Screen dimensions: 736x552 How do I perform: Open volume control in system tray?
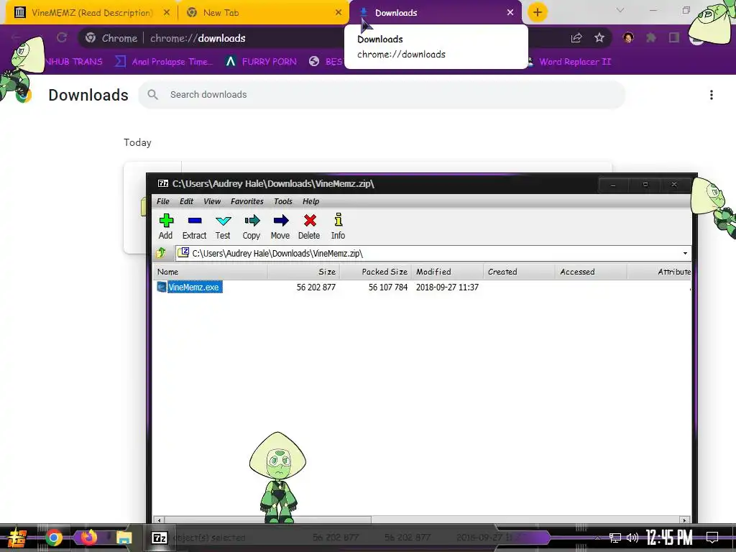[x=632, y=538]
